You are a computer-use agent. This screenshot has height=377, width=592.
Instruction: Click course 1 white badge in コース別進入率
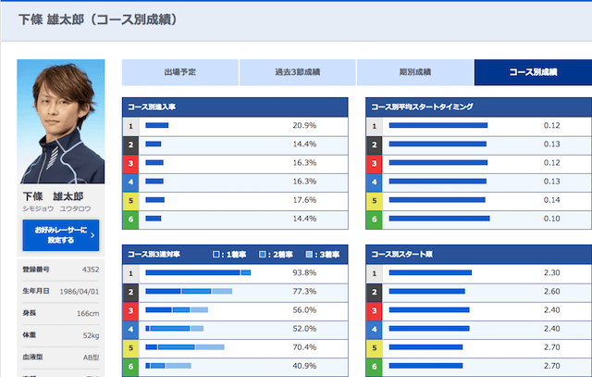coord(131,125)
